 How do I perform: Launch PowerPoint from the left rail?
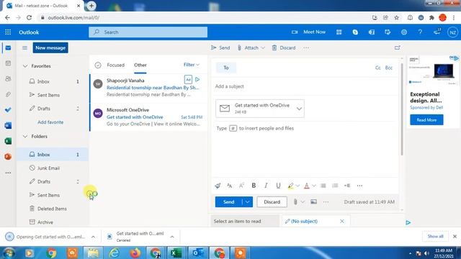click(x=8, y=157)
